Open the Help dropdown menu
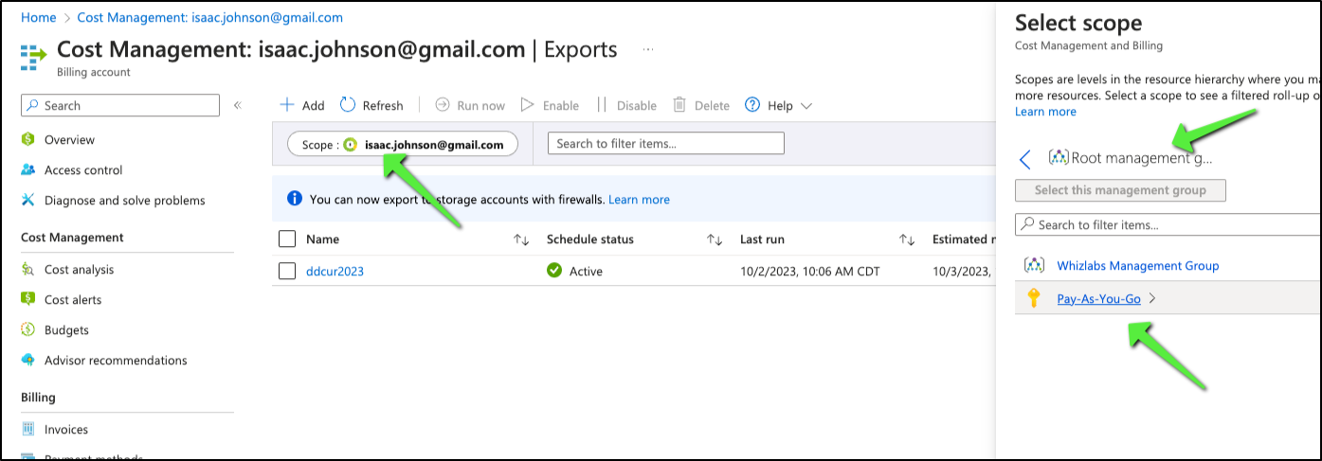This screenshot has width=1322, height=461. click(x=779, y=106)
